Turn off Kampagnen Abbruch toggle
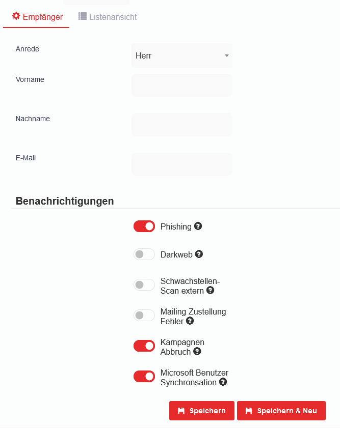Viewport: 340px width, 428px height. pos(144,346)
